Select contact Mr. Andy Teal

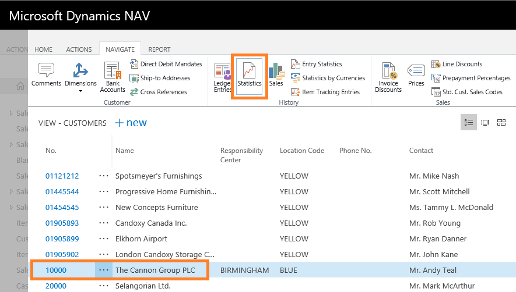click(x=433, y=270)
